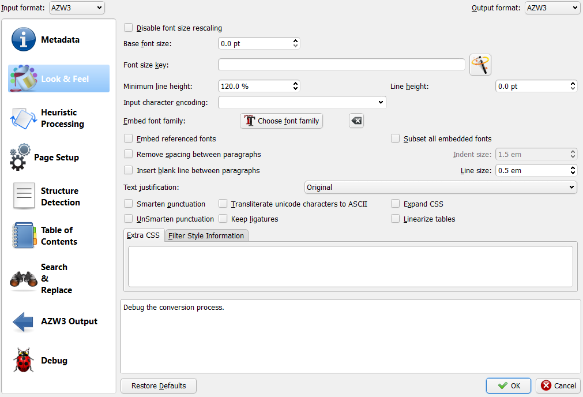Check Transliterate unicode characters to ASCII
The image size is (583, 397).
[223, 204]
